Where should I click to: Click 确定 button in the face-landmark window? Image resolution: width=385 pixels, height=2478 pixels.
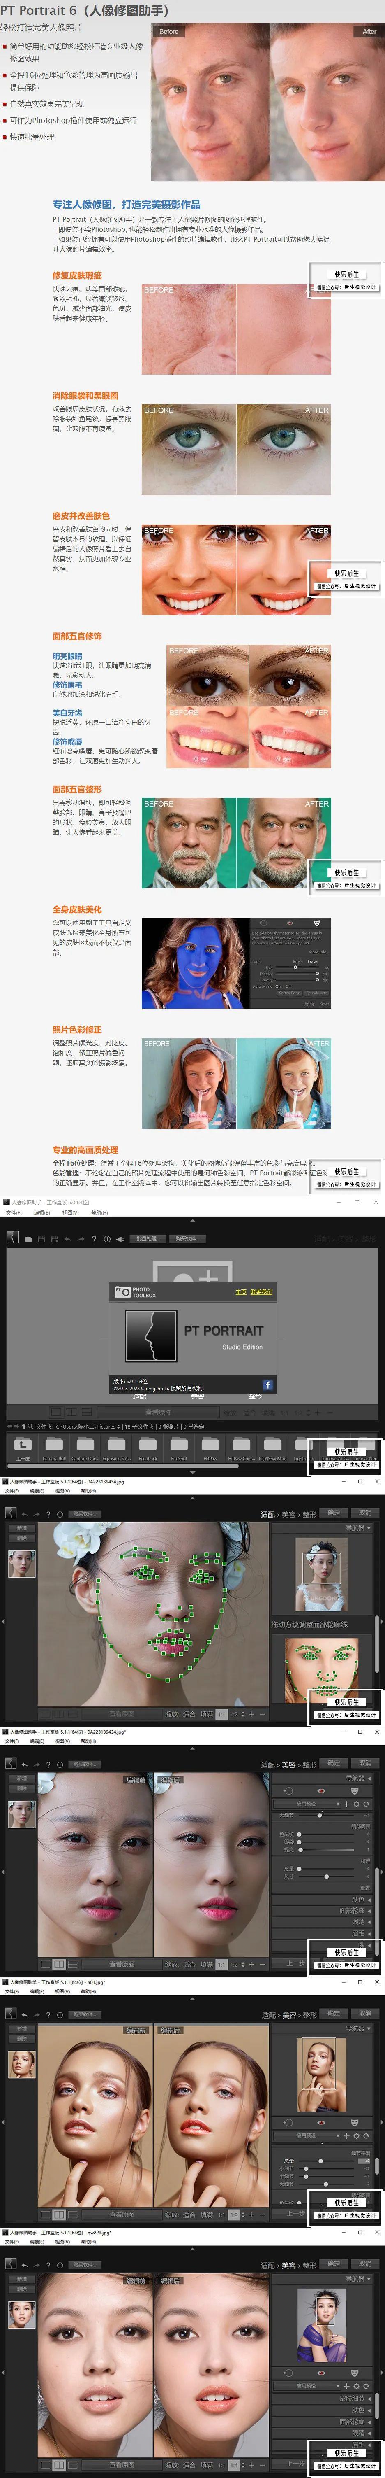point(334,1513)
